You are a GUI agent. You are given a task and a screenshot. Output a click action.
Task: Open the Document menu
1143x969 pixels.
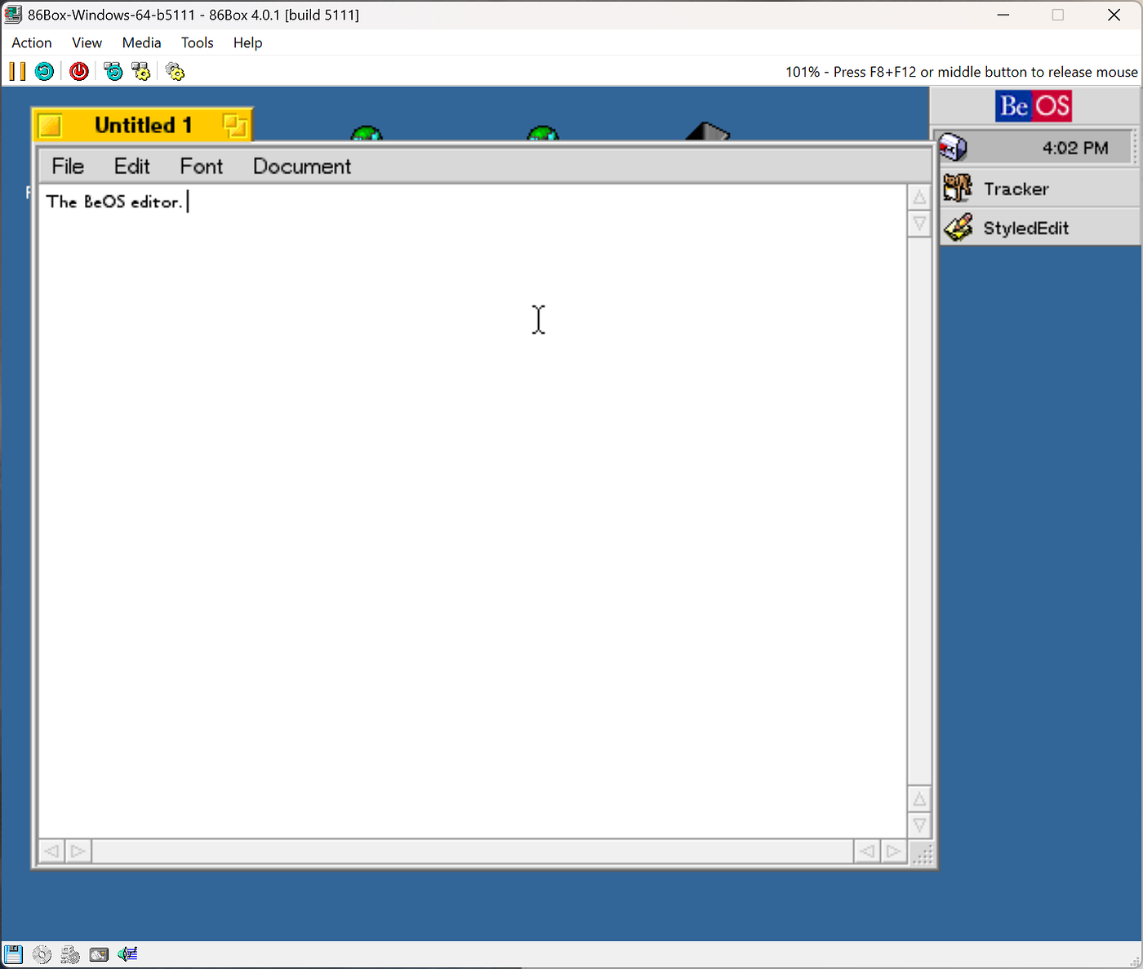click(x=301, y=166)
